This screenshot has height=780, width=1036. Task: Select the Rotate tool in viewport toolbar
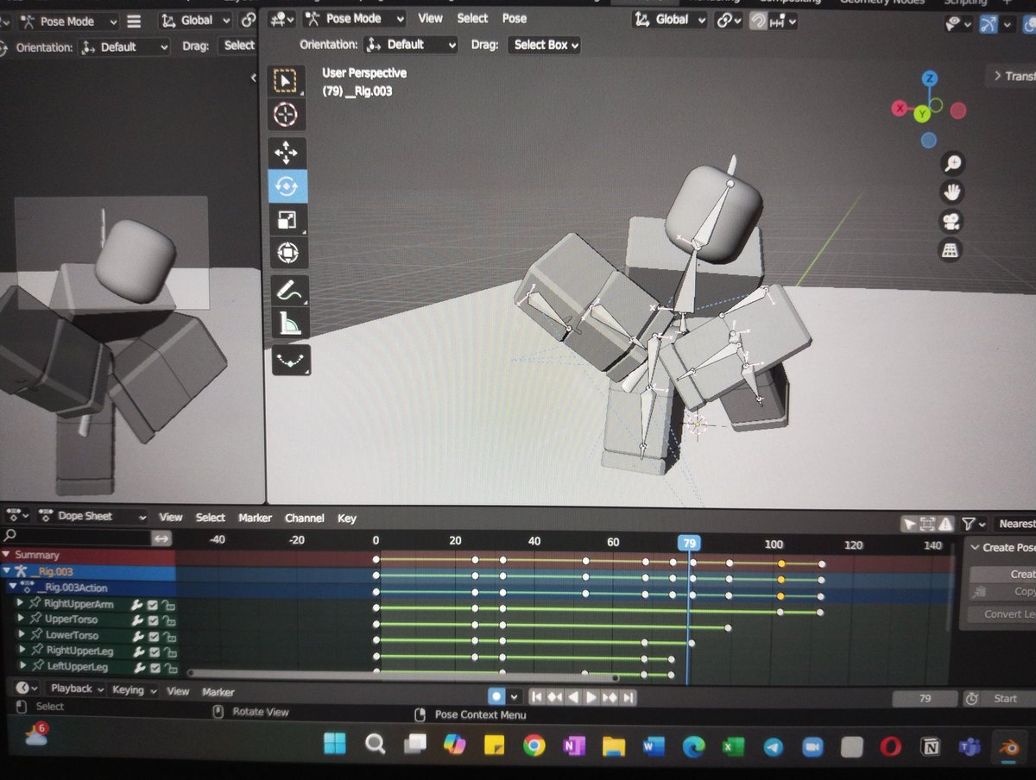(290, 186)
